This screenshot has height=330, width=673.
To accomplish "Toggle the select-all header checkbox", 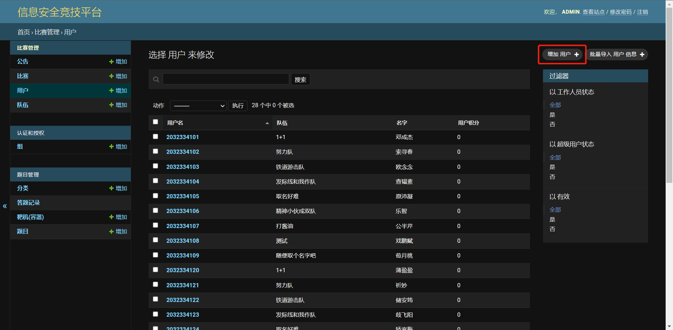I will [x=155, y=122].
